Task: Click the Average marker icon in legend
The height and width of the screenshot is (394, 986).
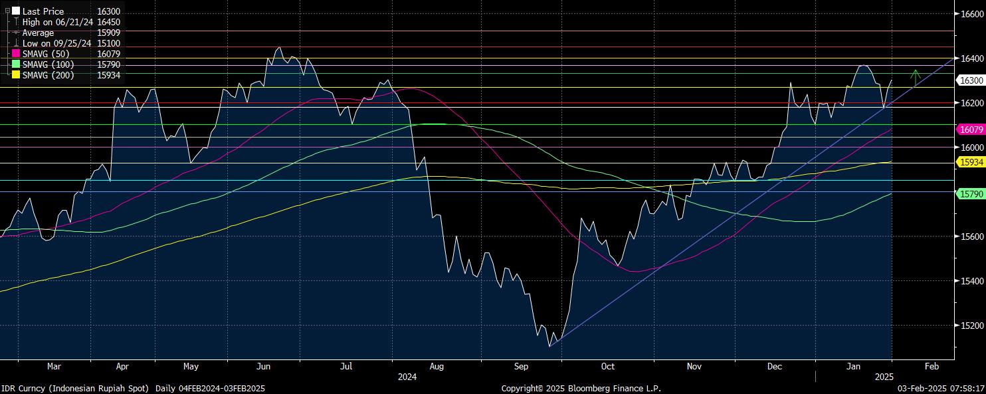Action: point(16,33)
